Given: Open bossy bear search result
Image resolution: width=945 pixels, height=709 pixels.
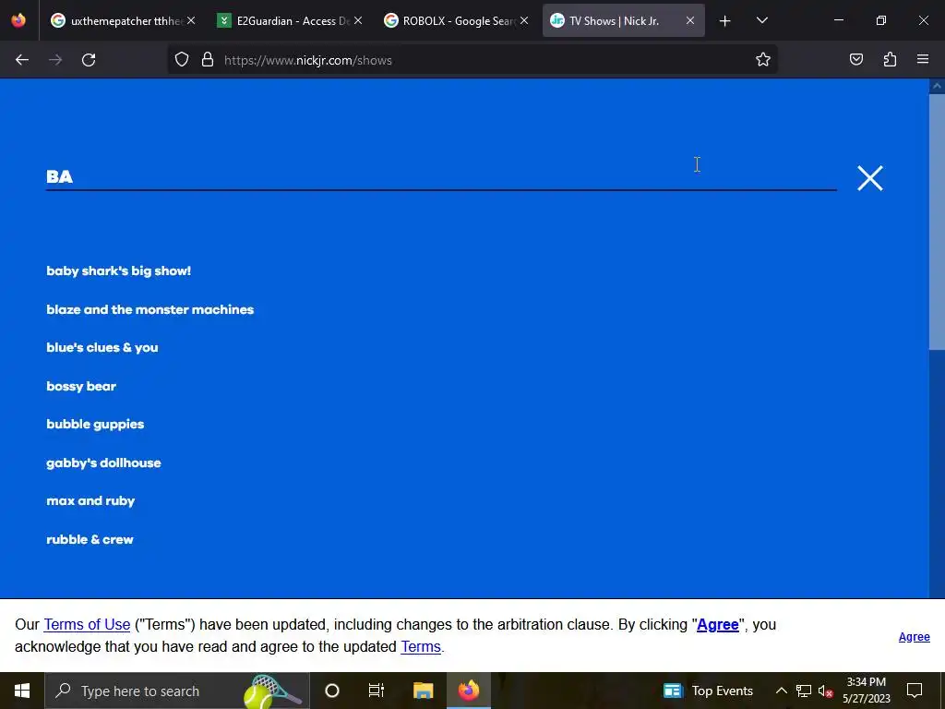Looking at the screenshot, I should (81, 386).
